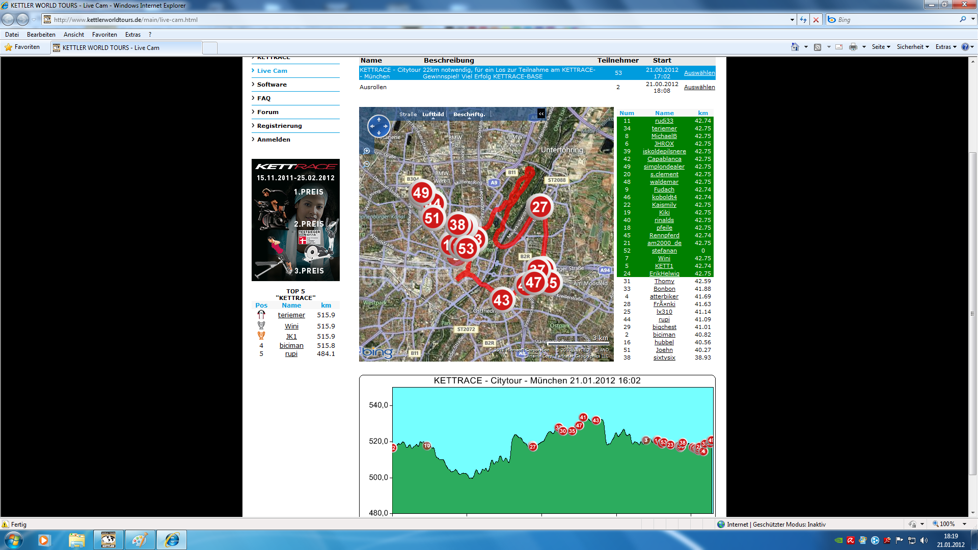This screenshot has height=550, width=978.
Task: Open Windows Media Player from taskbar
Action: click(44, 540)
